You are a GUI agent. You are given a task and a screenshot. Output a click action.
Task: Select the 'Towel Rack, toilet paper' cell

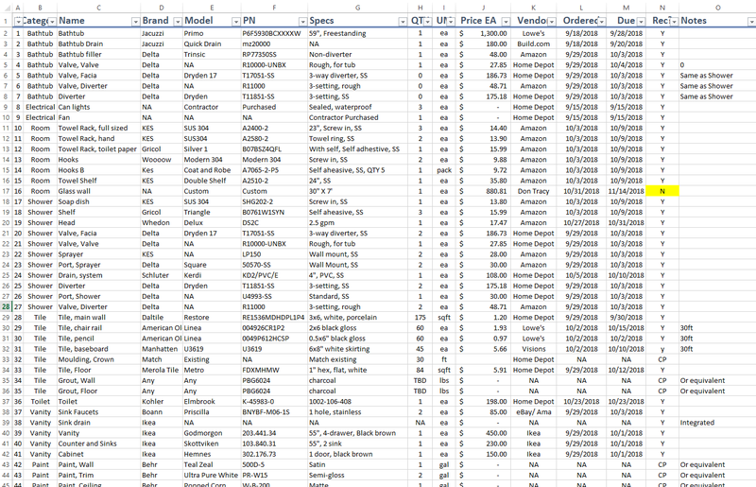click(x=99, y=149)
